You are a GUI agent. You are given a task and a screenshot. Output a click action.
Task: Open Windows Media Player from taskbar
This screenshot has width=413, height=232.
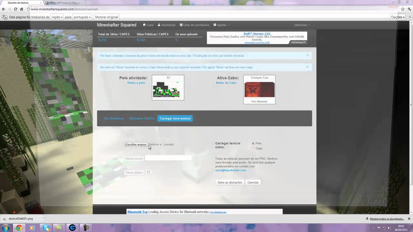pyautogui.click(x=32, y=228)
